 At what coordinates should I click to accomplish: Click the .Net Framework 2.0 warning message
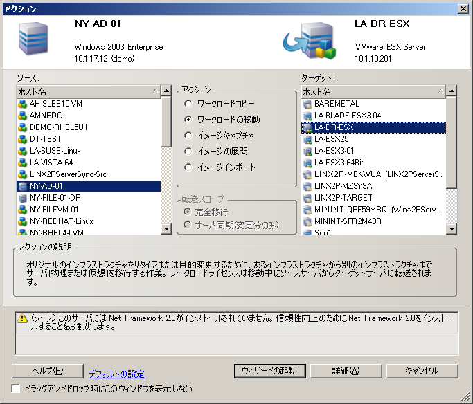click(237, 322)
